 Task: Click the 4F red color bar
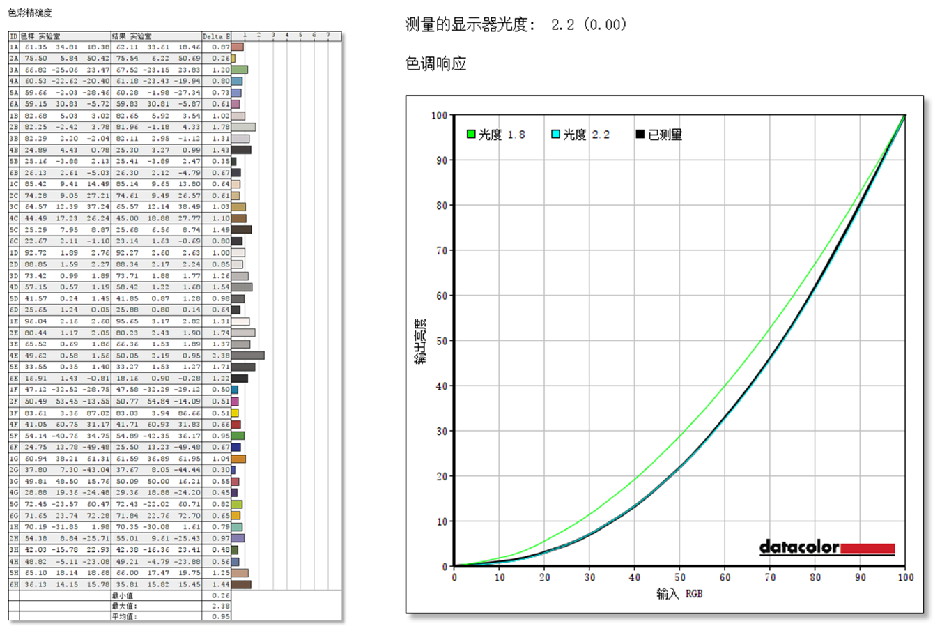[236, 424]
